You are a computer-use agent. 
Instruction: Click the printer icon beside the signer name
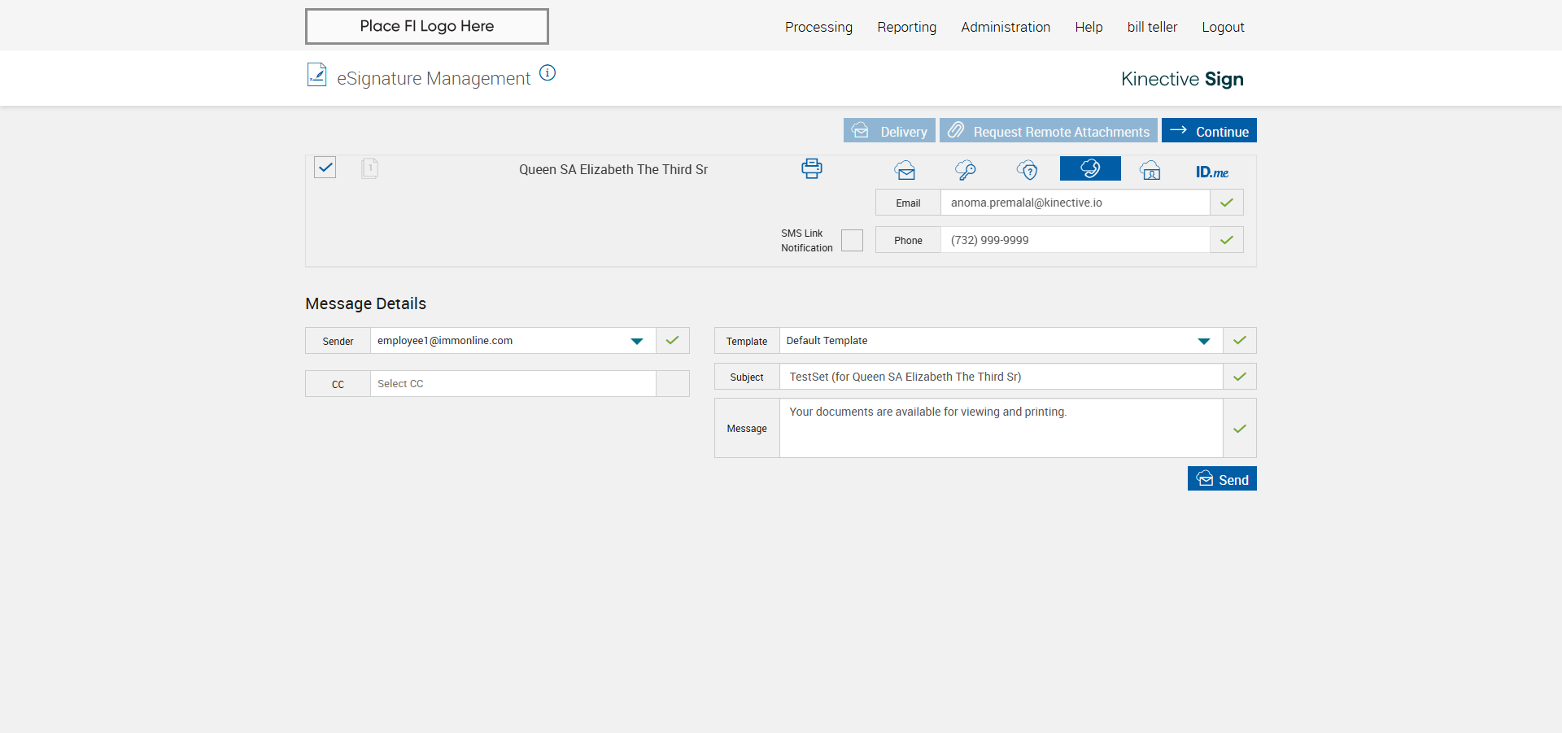point(811,168)
